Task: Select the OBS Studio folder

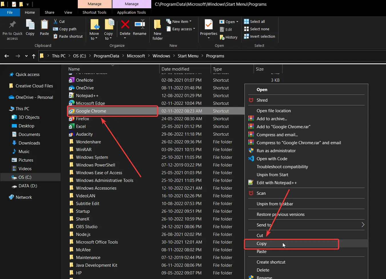Action: point(83,227)
